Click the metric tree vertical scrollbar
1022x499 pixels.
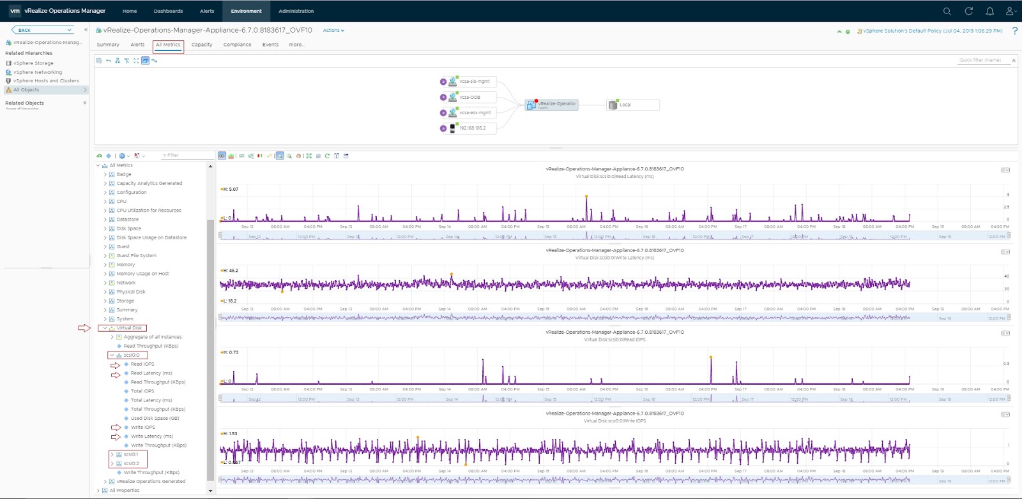pyautogui.click(x=210, y=350)
